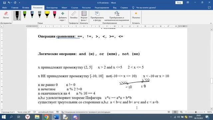Viewport: 213px width, 120px height.
Task: Open the Add pen (Добавить перо) menu
Action: [63, 16]
